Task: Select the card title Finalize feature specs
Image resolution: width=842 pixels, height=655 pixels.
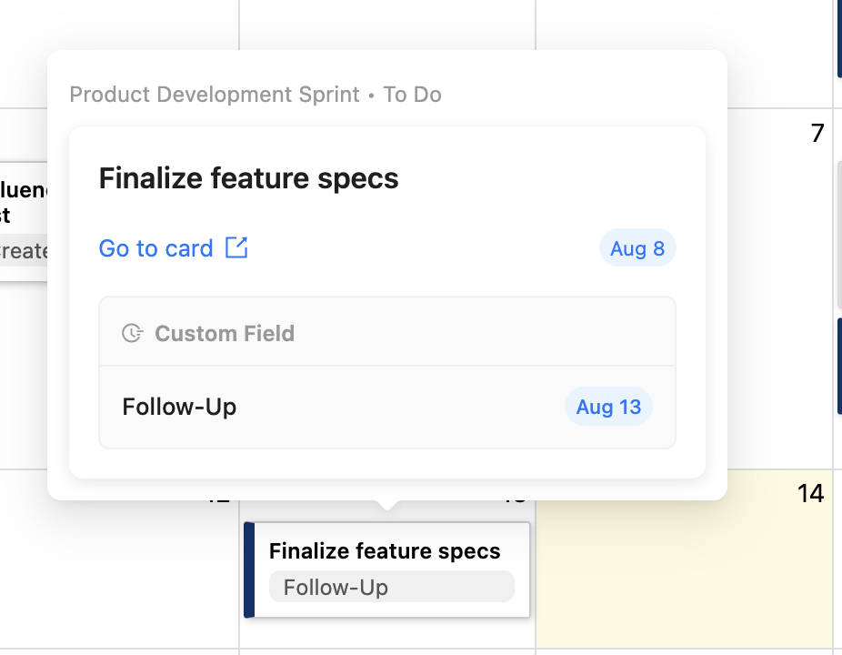Action: (247, 178)
